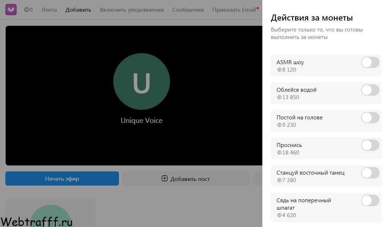Click the Unique Voice name
Screen dimensions: 388x227
[142, 120]
